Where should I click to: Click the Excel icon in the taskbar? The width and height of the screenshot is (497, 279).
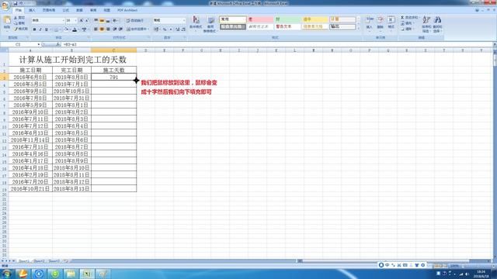86,274
